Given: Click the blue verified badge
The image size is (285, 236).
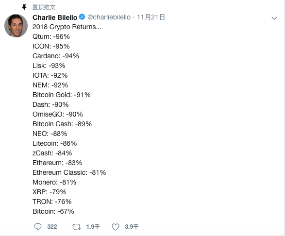Looking at the screenshot, I should [x=82, y=17].
